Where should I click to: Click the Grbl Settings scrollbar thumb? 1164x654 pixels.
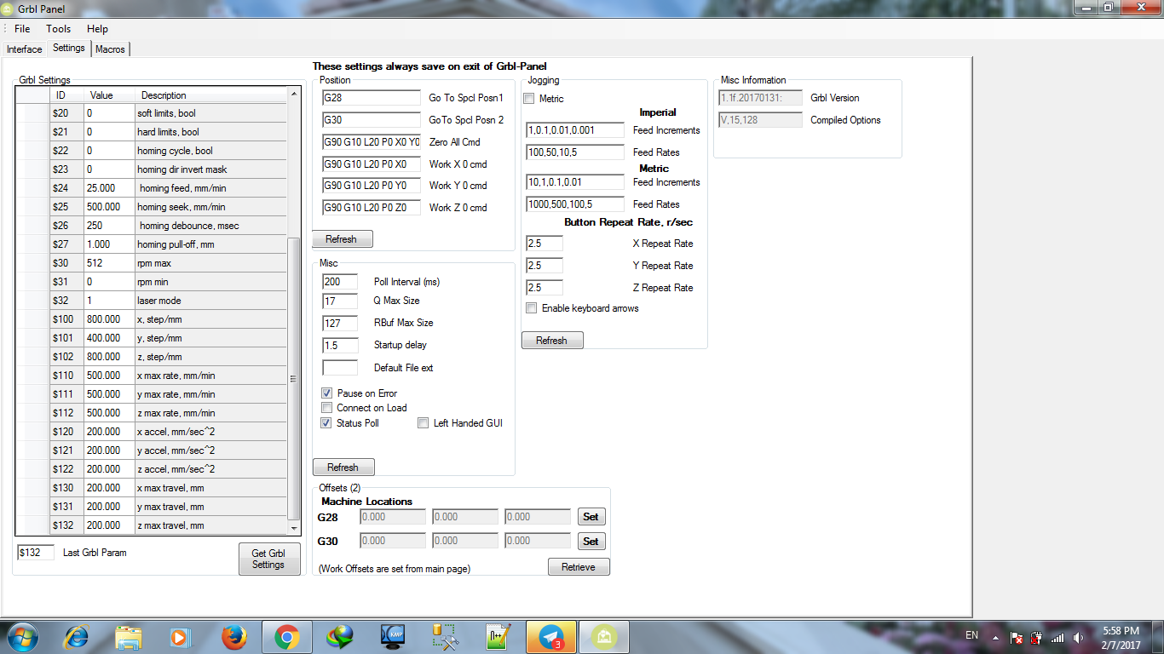295,378
